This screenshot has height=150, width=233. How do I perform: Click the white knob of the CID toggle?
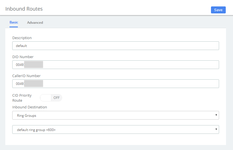point(46,98)
